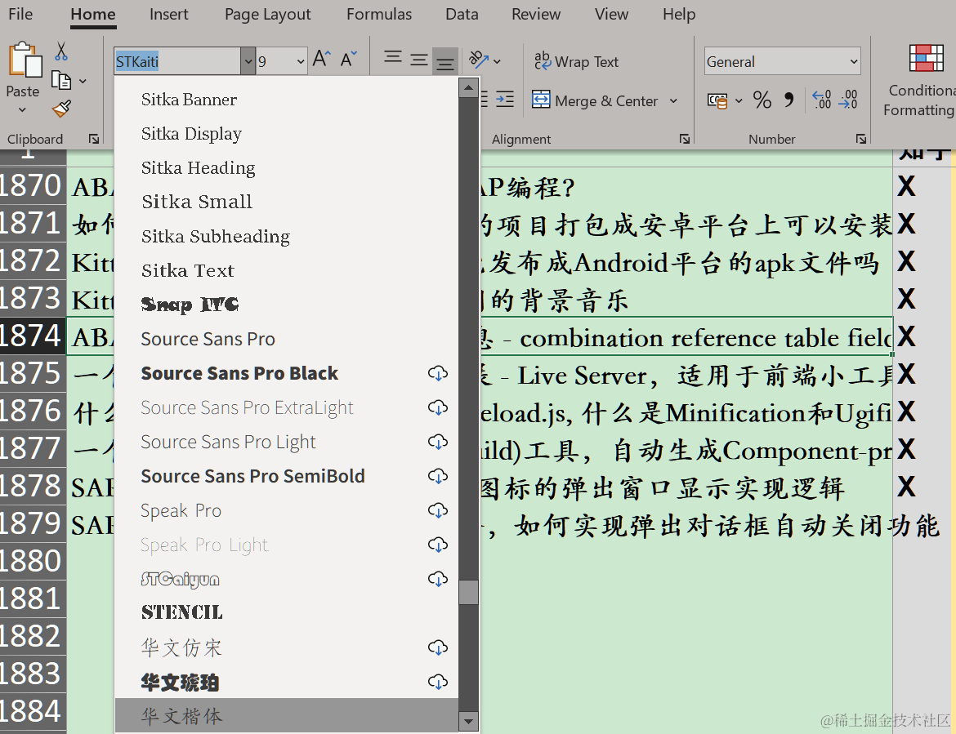Click the Cut scissors icon
956x734 pixels.
pyautogui.click(x=61, y=51)
